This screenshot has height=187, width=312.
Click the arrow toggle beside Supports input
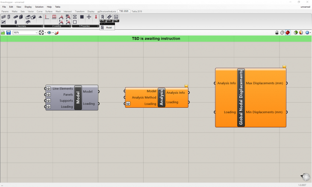tap(49, 101)
